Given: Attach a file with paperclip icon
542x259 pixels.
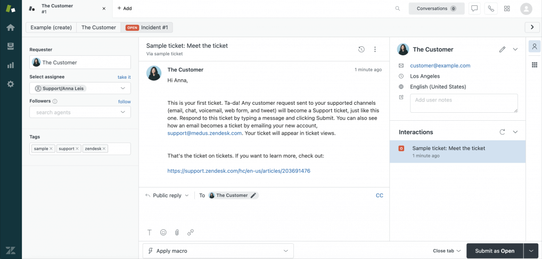Looking at the screenshot, I should (x=177, y=232).
